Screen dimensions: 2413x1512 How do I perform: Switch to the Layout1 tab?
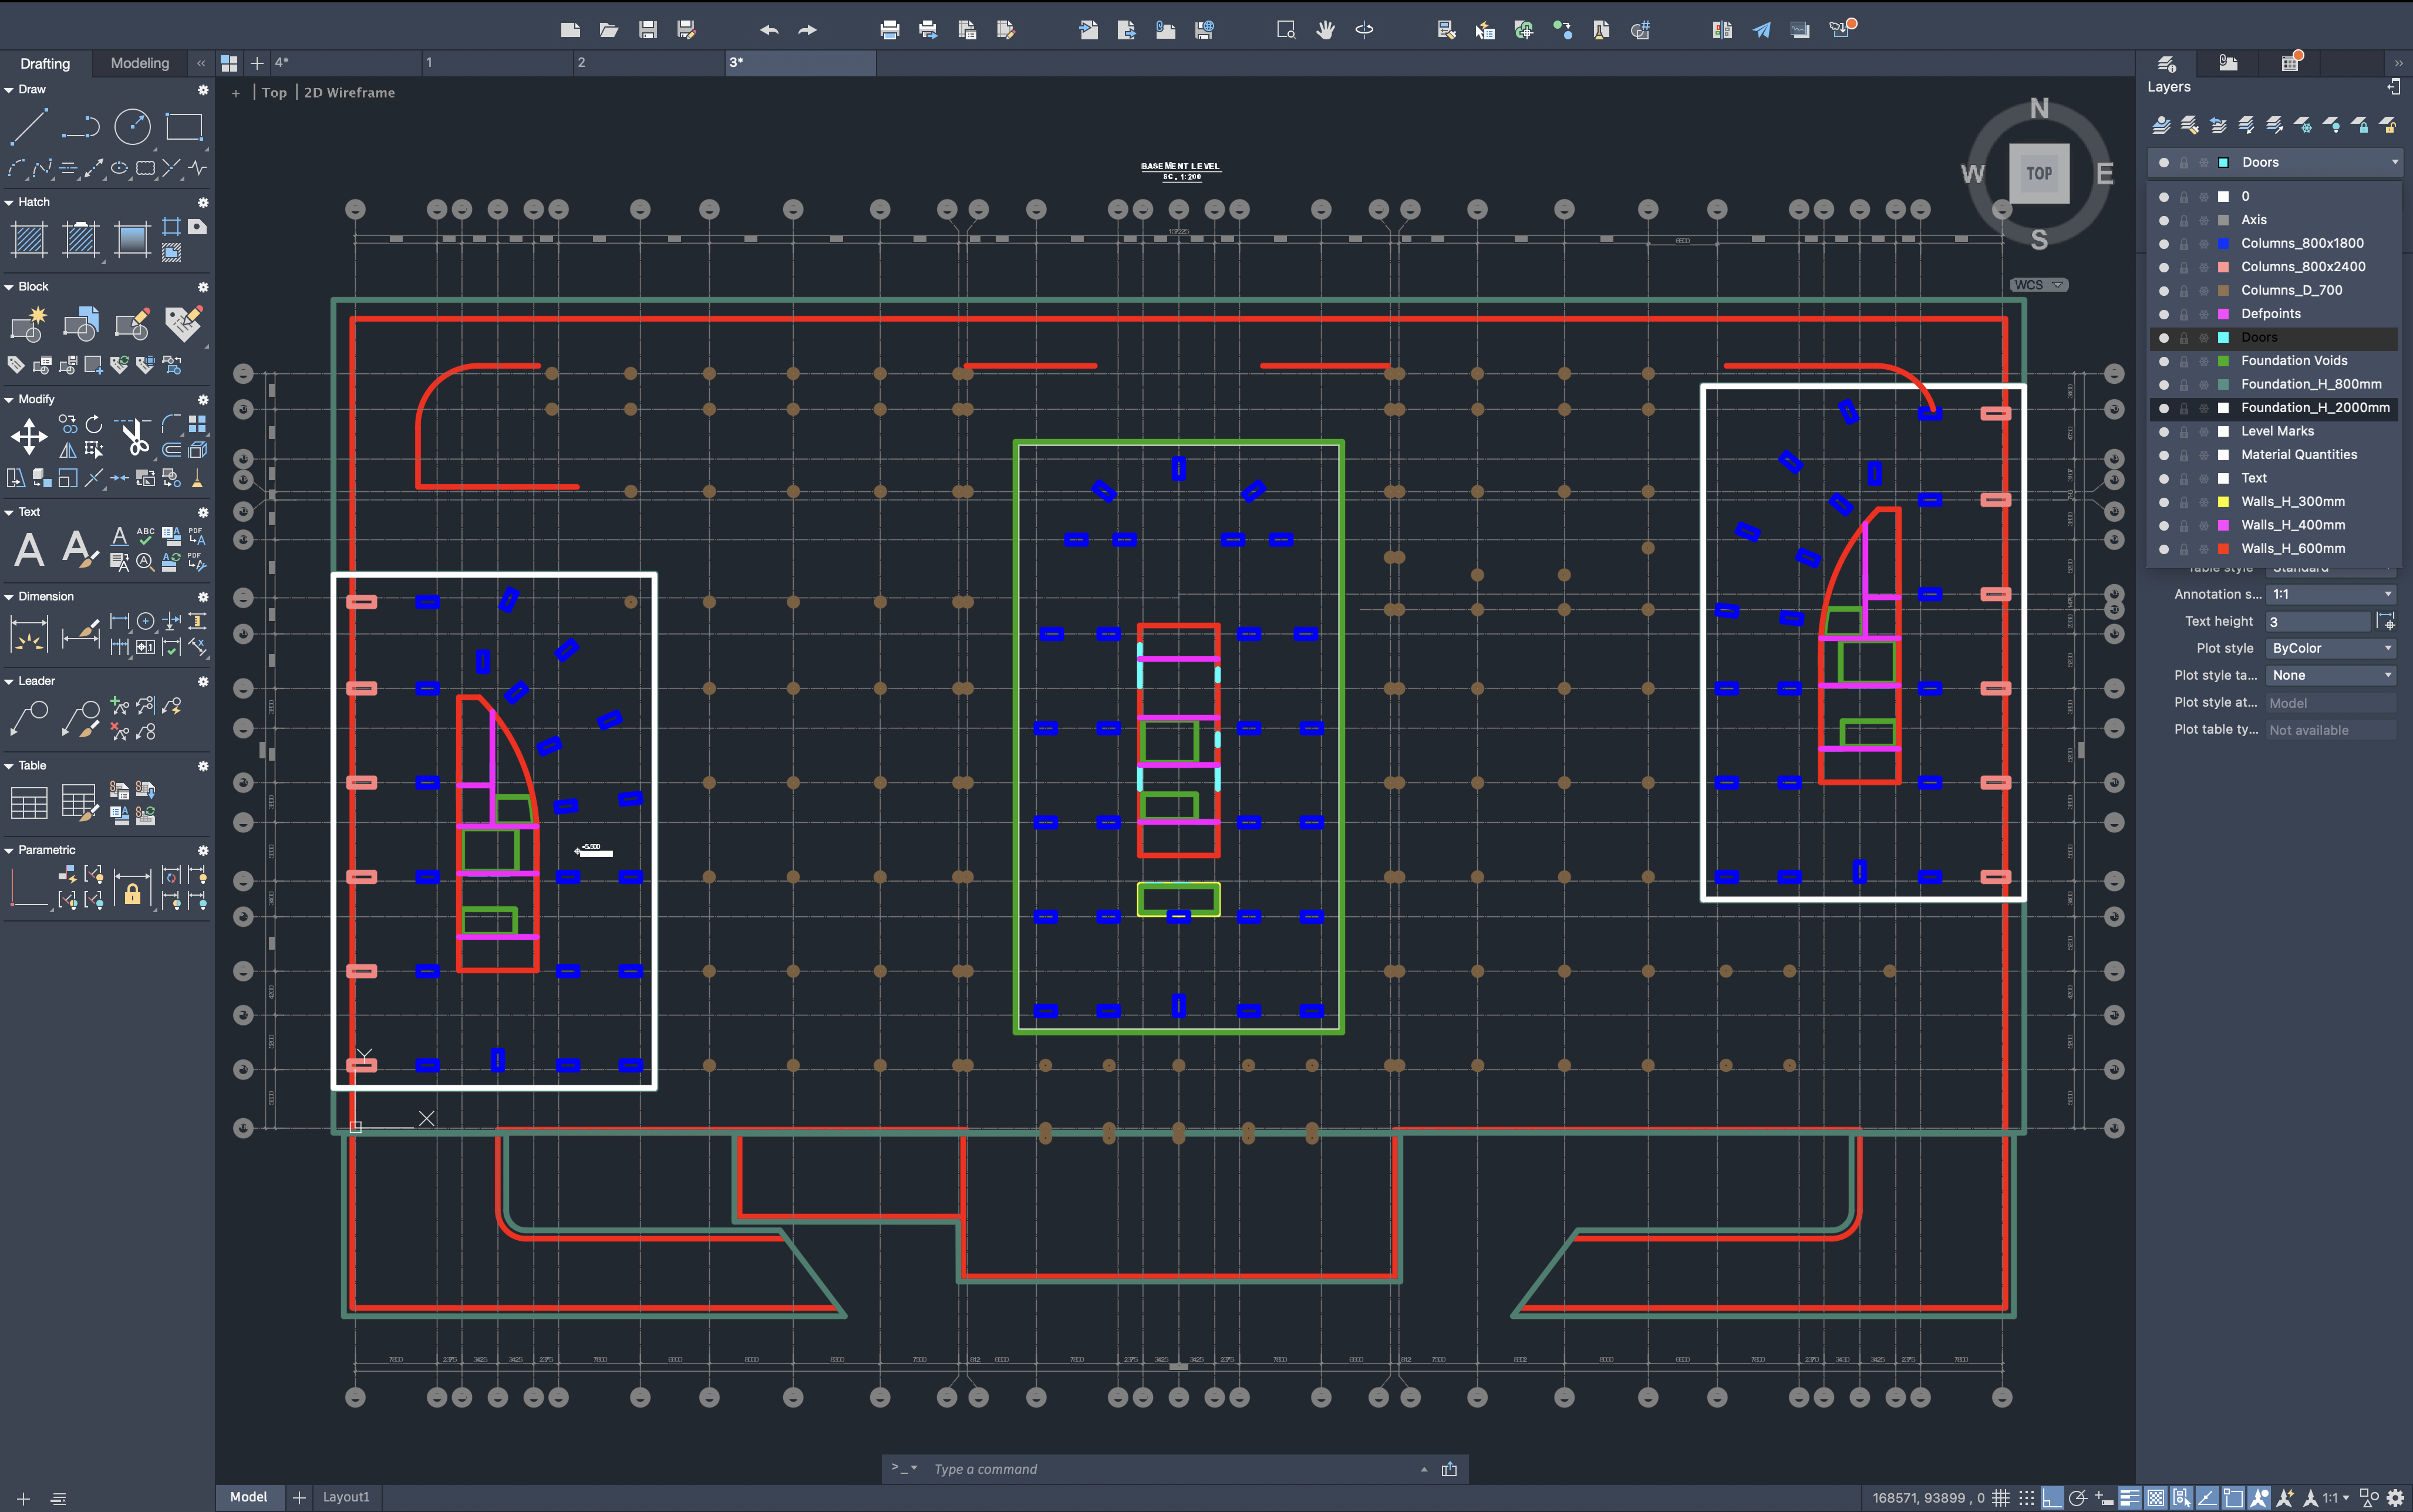coord(346,1497)
